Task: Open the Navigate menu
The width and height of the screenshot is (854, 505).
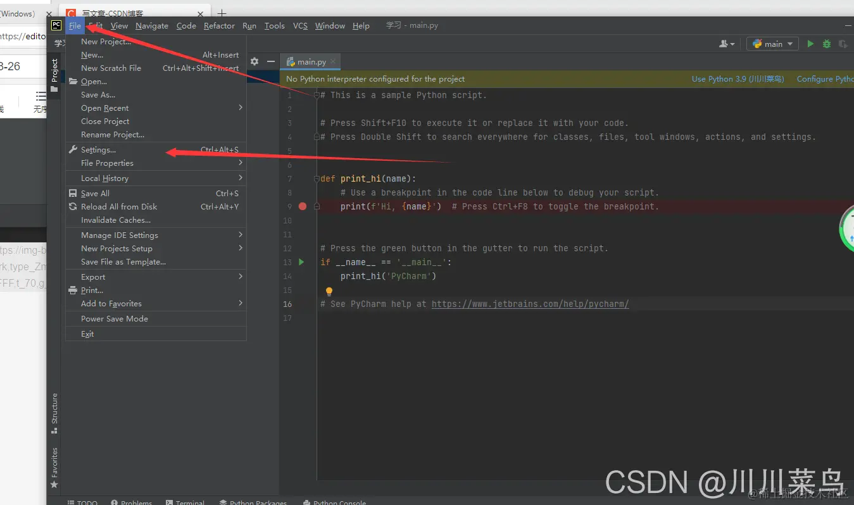Action: [152, 25]
